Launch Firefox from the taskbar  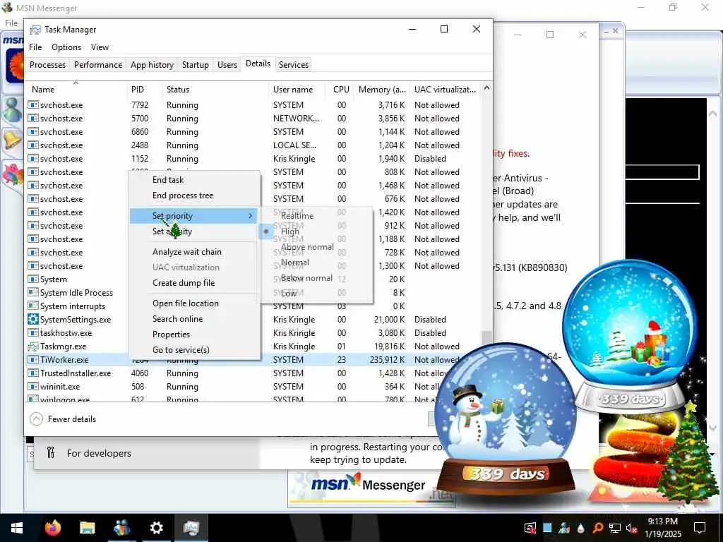(52, 528)
